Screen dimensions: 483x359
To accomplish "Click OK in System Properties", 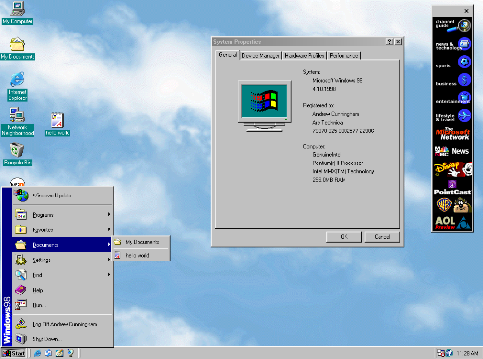I will (x=344, y=237).
